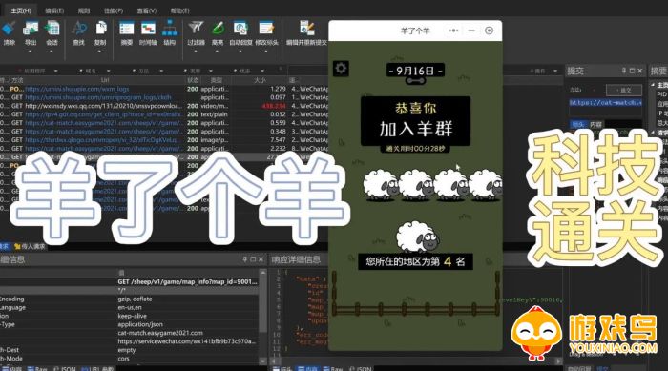Switch to the 内容 tab in the 提交 panel
This screenshot has width=668, height=371.
596,124
